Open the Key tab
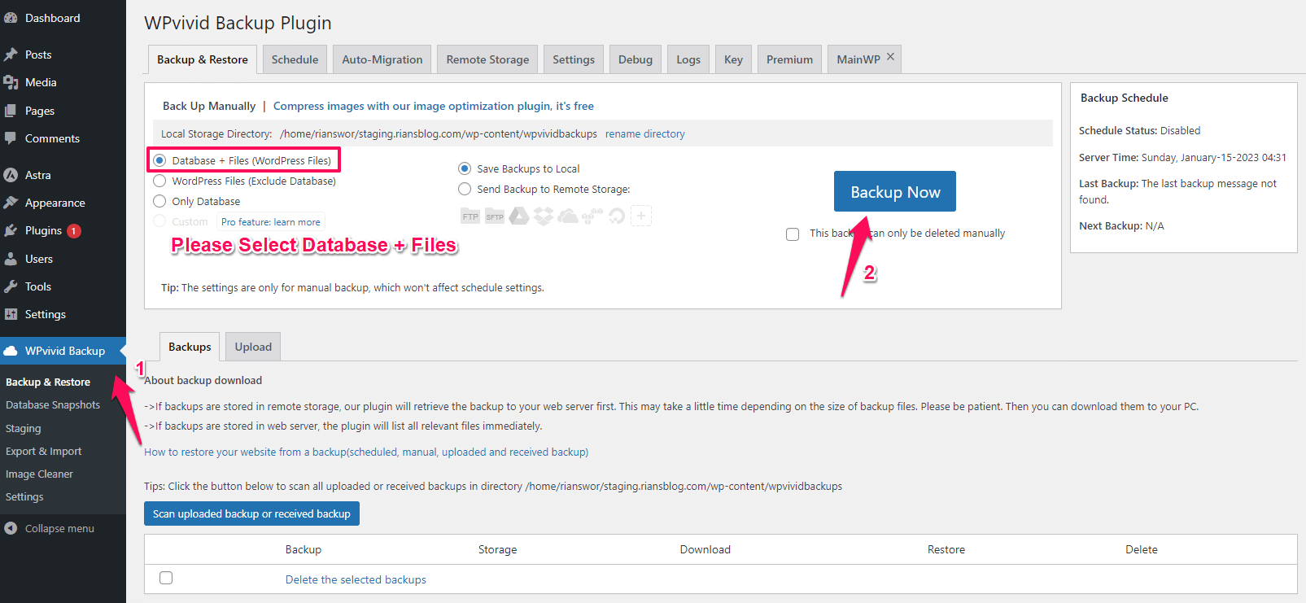Viewport: 1306px width, 603px height. 733,59
